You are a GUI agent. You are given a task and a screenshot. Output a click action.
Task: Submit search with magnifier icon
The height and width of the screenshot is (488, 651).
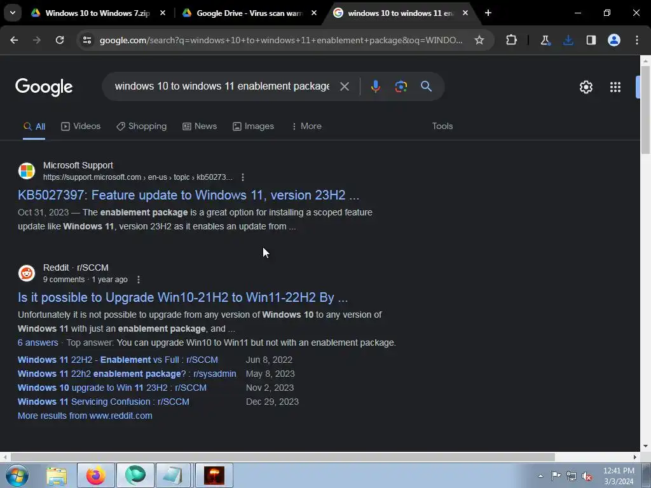427,86
